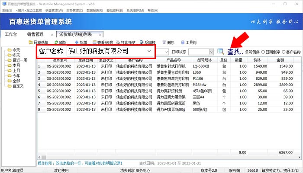
Task: Click the 日期选择 toolbar icon
Action: (x=31, y=42)
